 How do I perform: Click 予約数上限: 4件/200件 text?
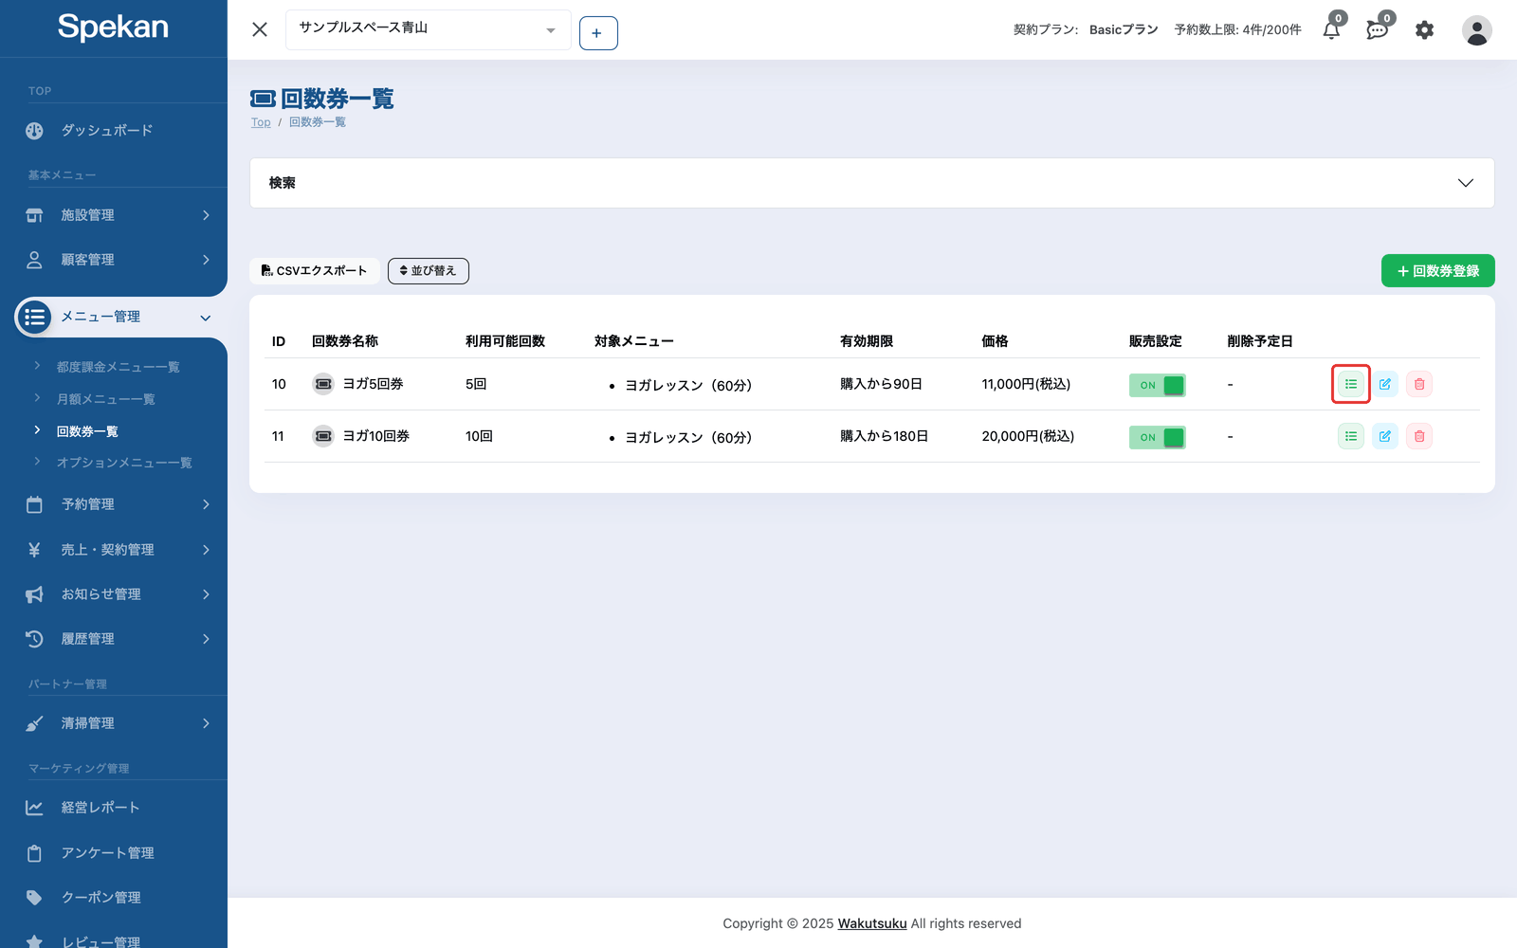pos(1237,30)
